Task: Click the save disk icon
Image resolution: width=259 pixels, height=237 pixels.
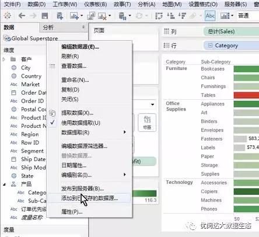Action: (x=45, y=16)
